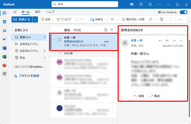Click the reading pane vertical scrollbar

(189, 78)
